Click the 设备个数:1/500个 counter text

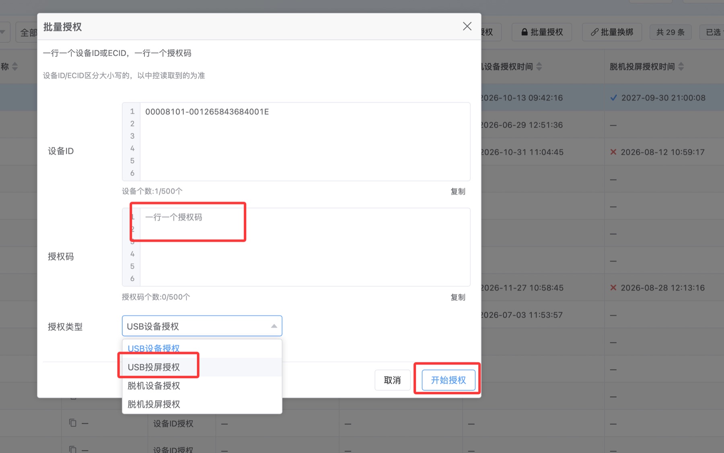152,191
